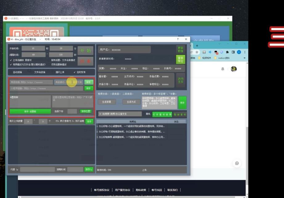
Task: Click the video location info text area
Action: pos(73,101)
